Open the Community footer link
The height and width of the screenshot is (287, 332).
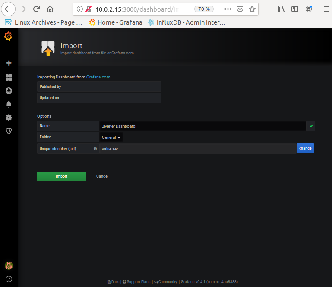pyautogui.click(x=166, y=282)
